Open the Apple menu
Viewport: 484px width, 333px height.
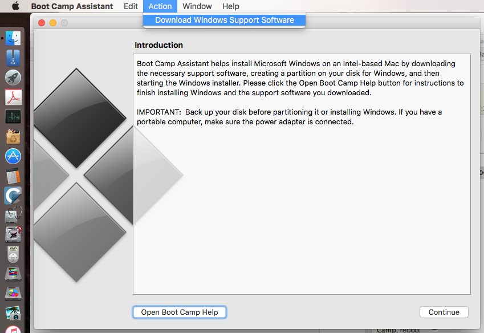15,6
